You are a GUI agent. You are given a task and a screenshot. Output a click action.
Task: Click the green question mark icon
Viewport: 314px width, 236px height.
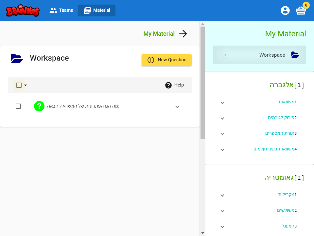point(39,106)
